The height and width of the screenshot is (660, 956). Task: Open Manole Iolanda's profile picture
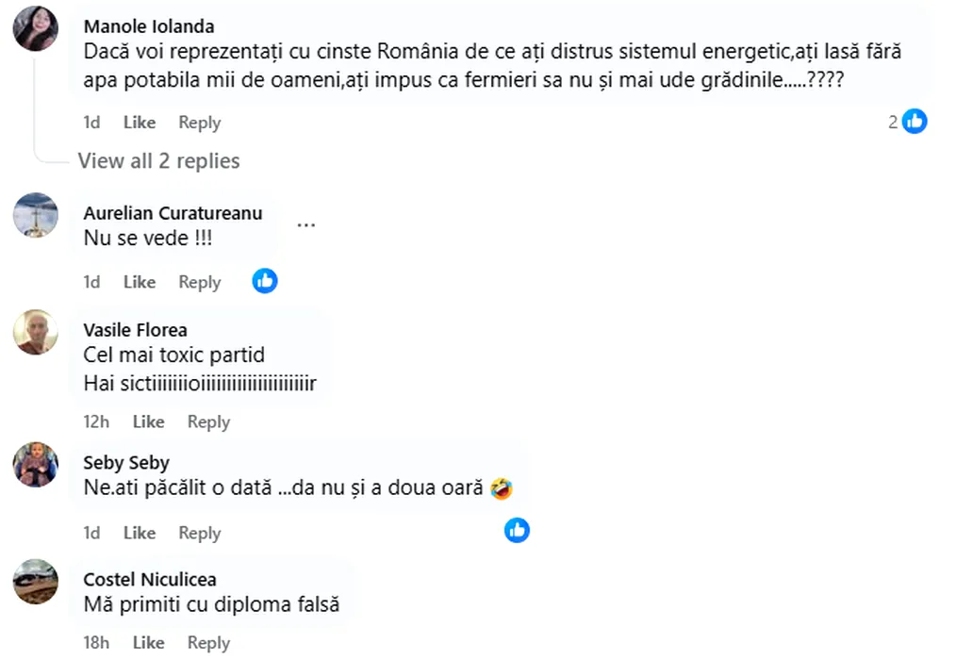[x=36, y=27]
